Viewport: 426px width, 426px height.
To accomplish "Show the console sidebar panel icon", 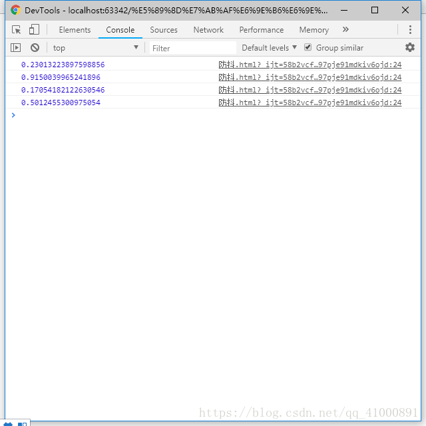I will 15,48.
